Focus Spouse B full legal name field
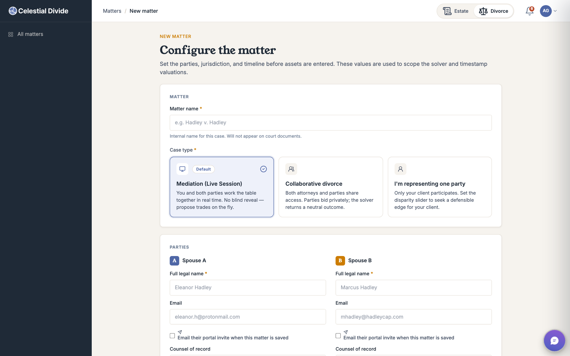This screenshot has height=356, width=570. coord(414,287)
